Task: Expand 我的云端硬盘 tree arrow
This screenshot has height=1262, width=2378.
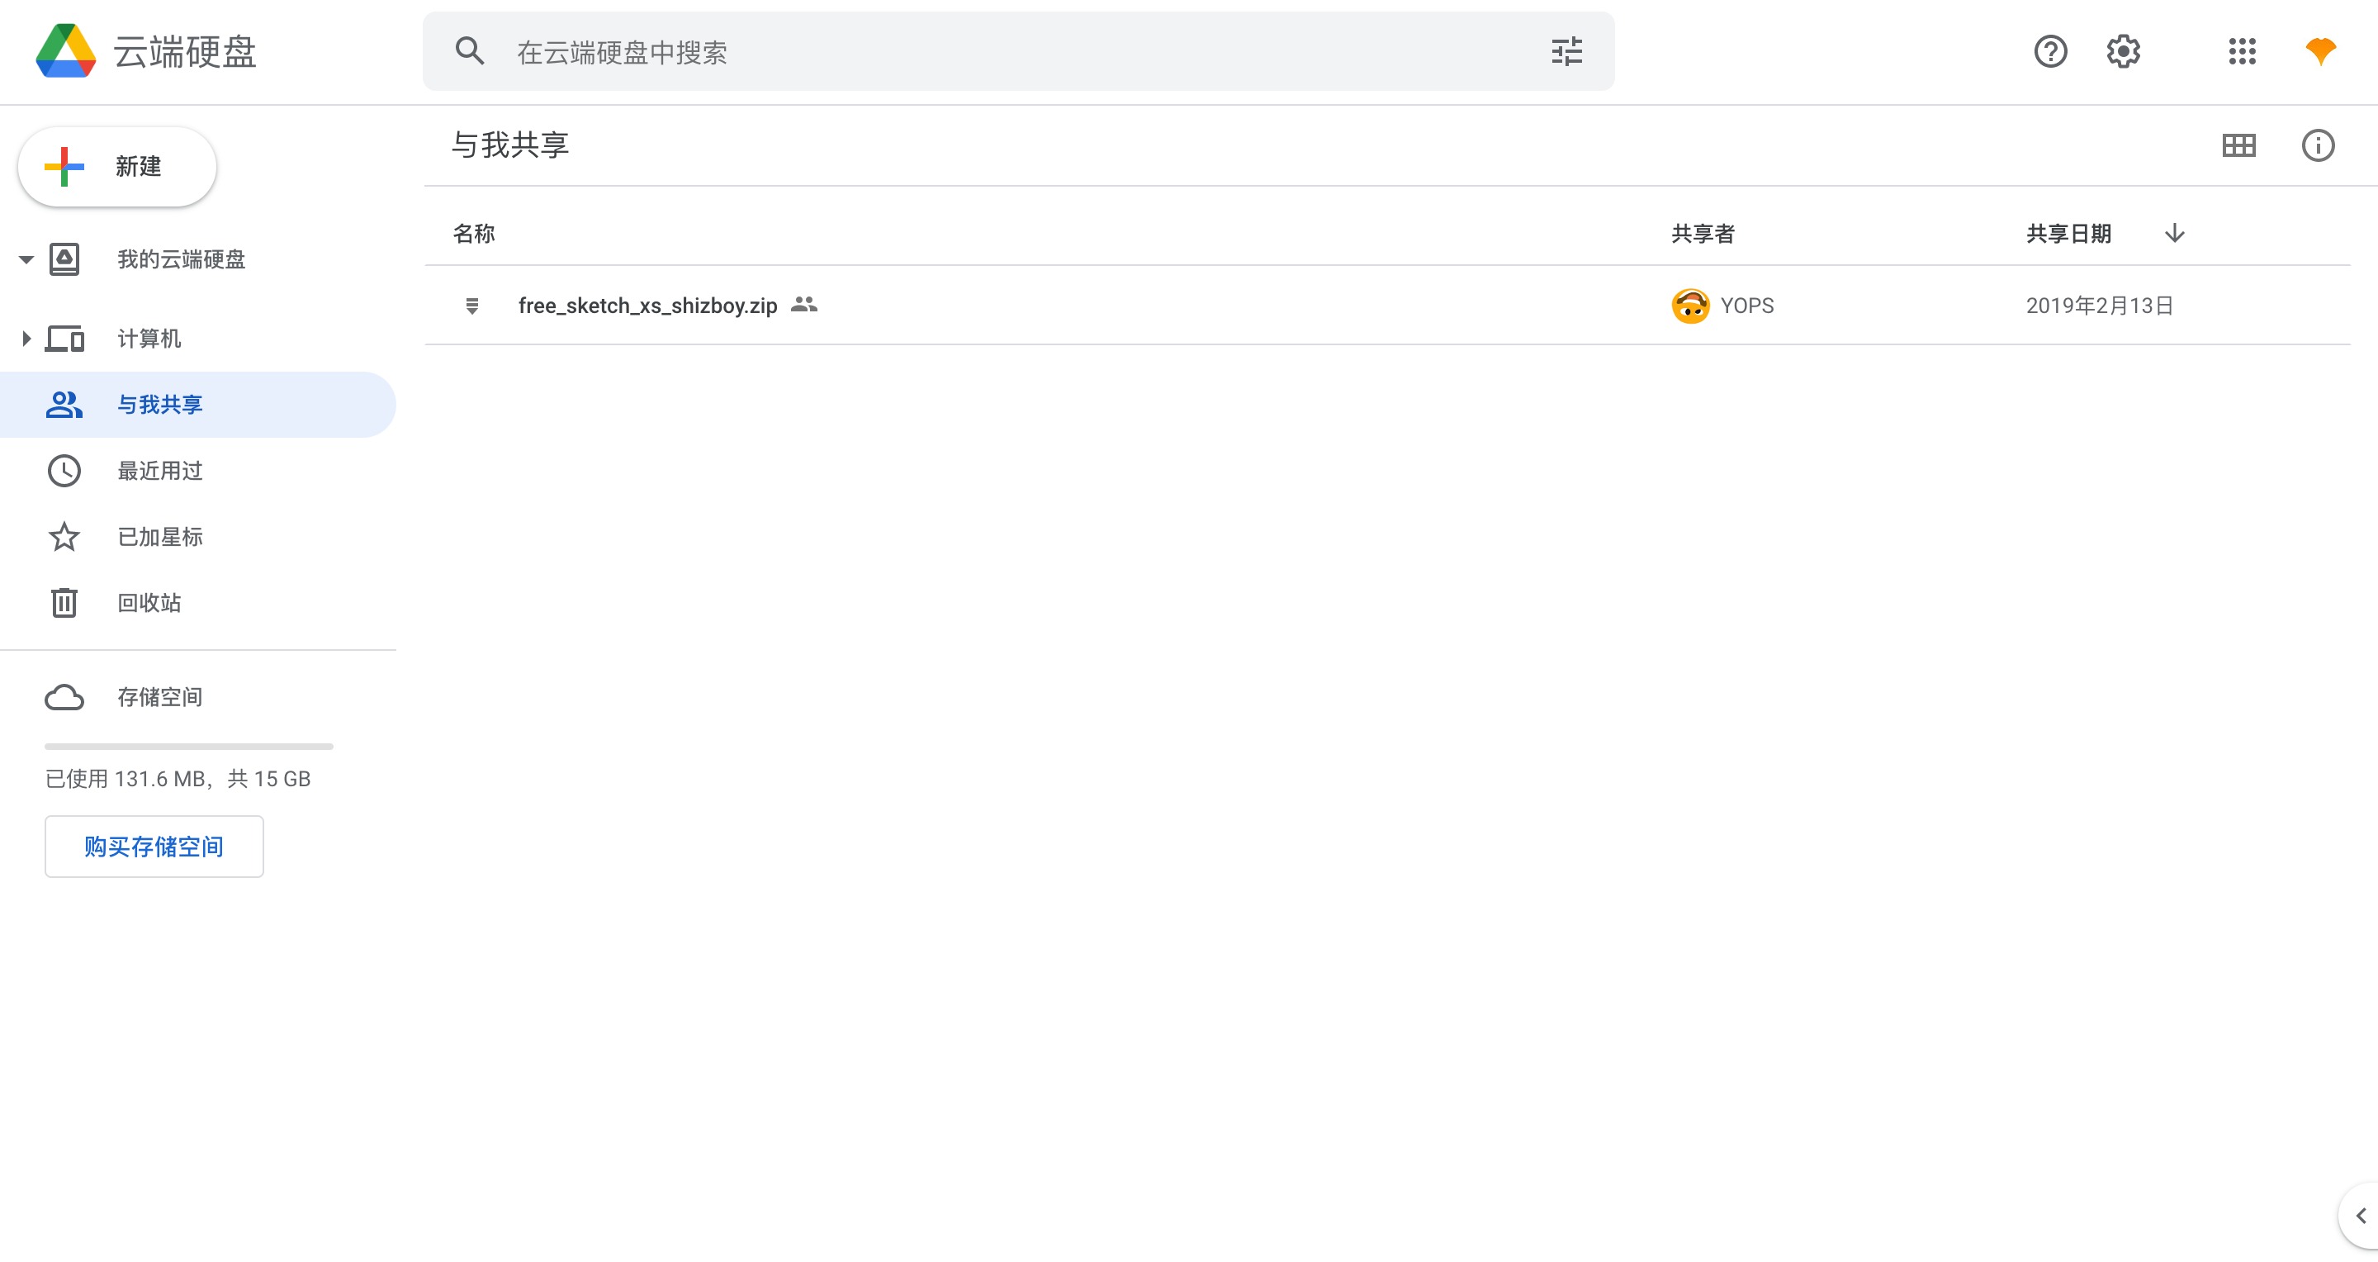Action: pos(26,259)
